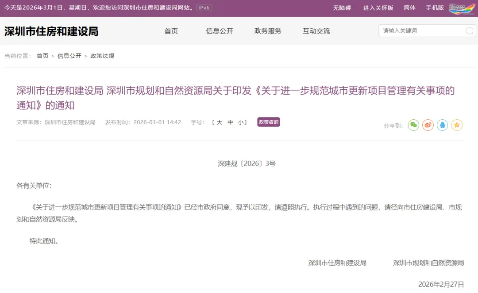
Task: Click 信息公开 in breadcrumb
Action: point(69,56)
